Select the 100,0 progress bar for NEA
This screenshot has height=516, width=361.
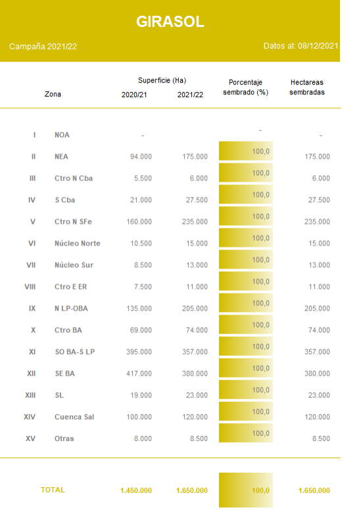point(246,151)
